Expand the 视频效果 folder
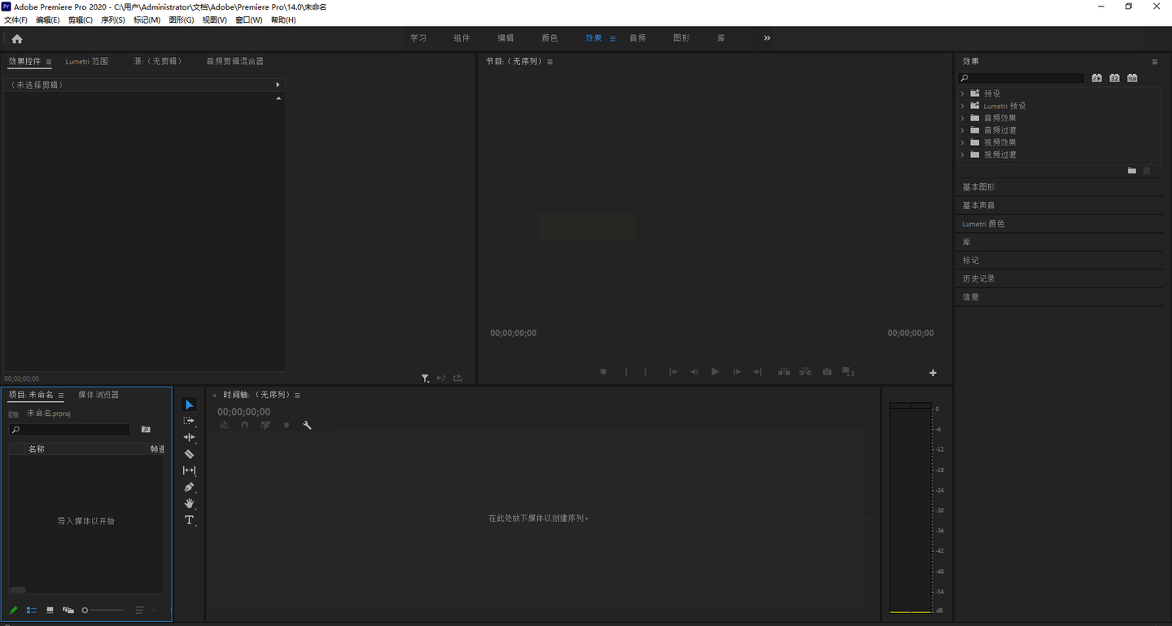This screenshot has width=1172, height=626. click(963, 142)
